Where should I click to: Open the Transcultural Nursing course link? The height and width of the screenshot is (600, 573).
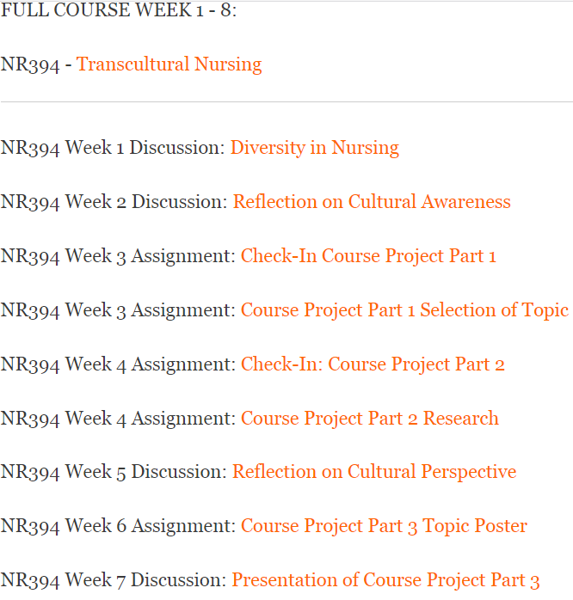coord(169,64)
